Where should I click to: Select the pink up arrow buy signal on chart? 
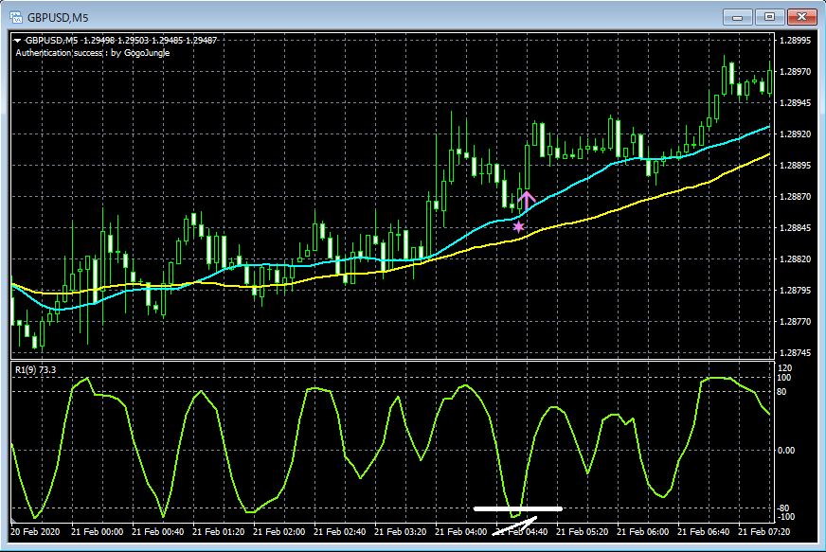pyautogui.click(x=527, y=199)
